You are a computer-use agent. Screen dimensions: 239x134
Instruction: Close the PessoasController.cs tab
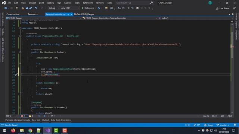pos(71,15)
